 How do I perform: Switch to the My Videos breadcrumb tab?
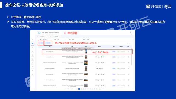coord(57,37)
